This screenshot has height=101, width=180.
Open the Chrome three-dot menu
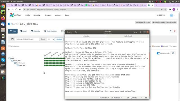point(177,9)
